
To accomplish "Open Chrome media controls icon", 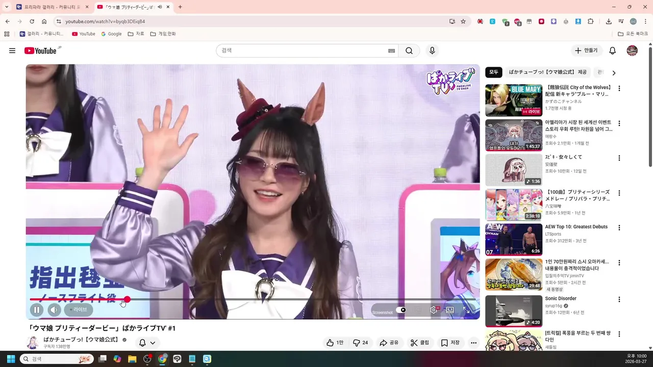I will [621, 21].
